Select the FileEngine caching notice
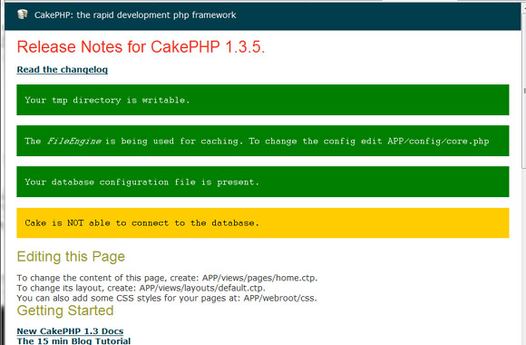The width and height of the screenshot is (526, 345). (x=263, y=141)
